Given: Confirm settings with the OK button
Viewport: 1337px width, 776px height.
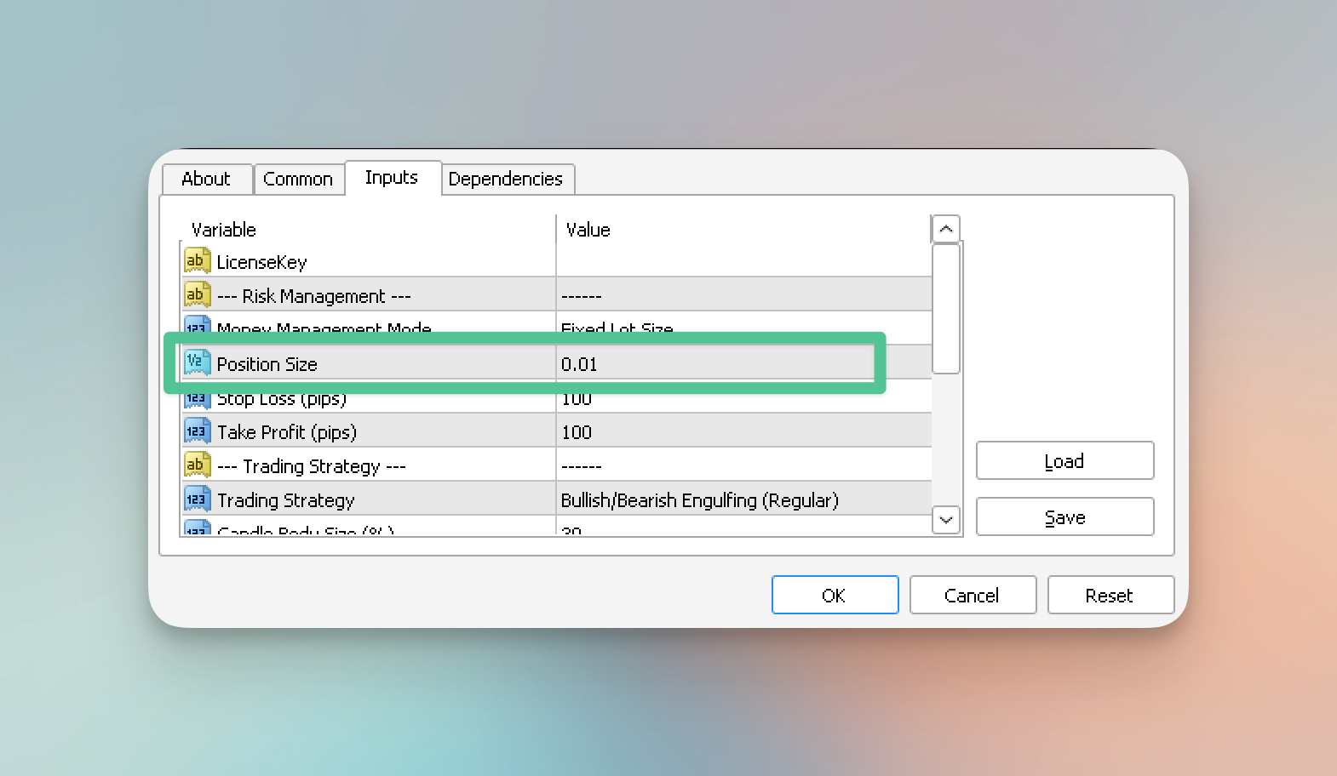Looking at the screenshot, I should point(834,595).
